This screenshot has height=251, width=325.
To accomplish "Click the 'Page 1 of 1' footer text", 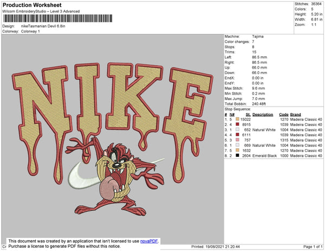I will tap(313, 247).
